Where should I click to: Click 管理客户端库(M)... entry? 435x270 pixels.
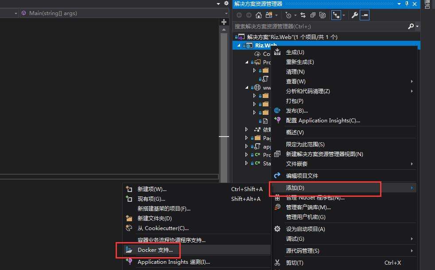[344, 207]
